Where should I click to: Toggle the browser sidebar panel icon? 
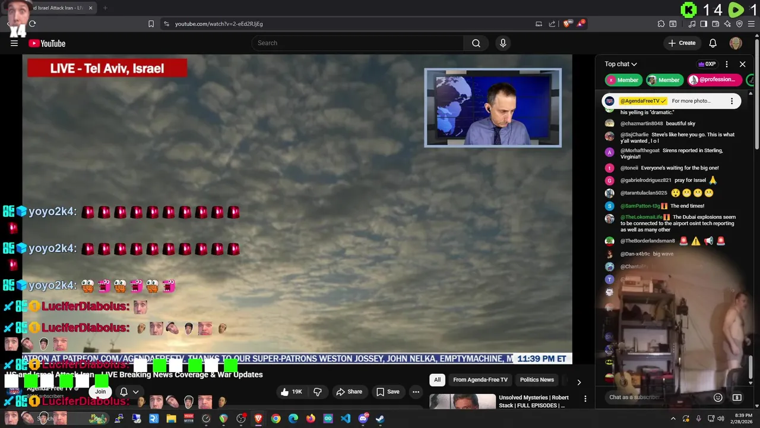[x=704, y=24]
